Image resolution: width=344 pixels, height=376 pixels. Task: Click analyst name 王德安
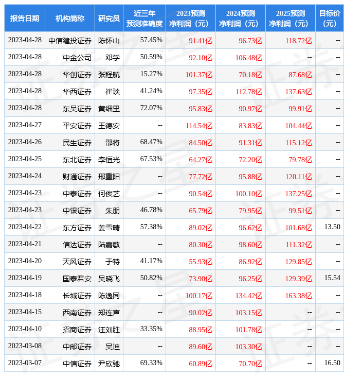109,126
